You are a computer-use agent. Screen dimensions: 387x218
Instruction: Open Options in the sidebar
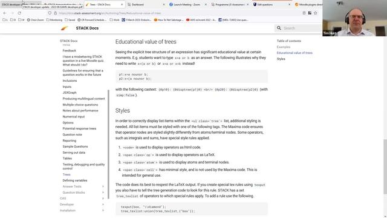[68, 122]
